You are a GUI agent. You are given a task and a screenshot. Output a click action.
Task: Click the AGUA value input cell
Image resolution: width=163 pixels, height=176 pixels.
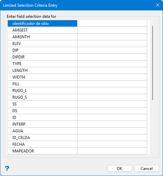(x=112, y=131)
